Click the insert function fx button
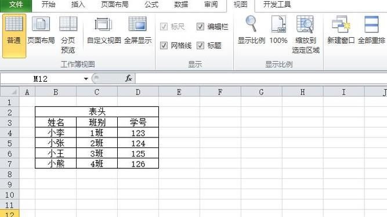Image resolution: width=387 pixels, height=217 pixels. [129, 78]
